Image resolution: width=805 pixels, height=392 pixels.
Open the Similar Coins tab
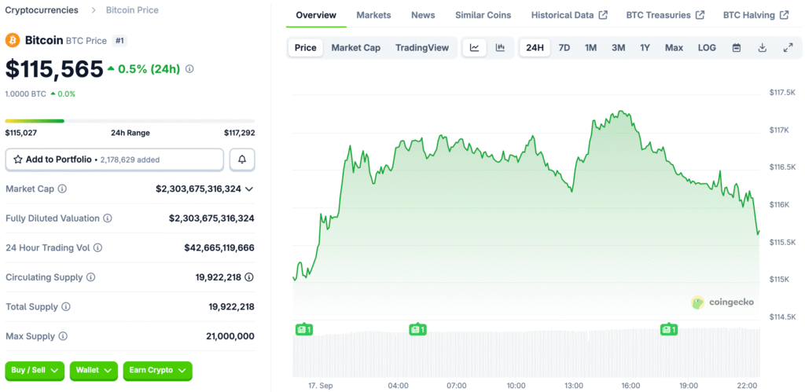(483, 15)
